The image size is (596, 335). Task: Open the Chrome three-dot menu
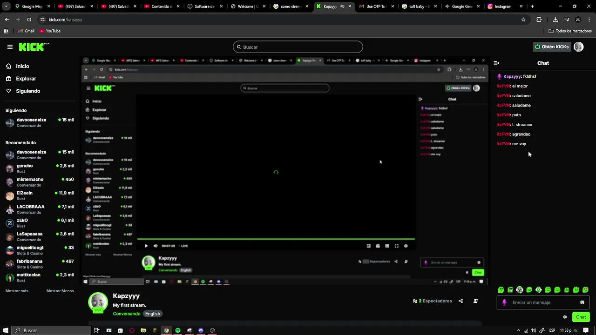(x=589, y=20)
